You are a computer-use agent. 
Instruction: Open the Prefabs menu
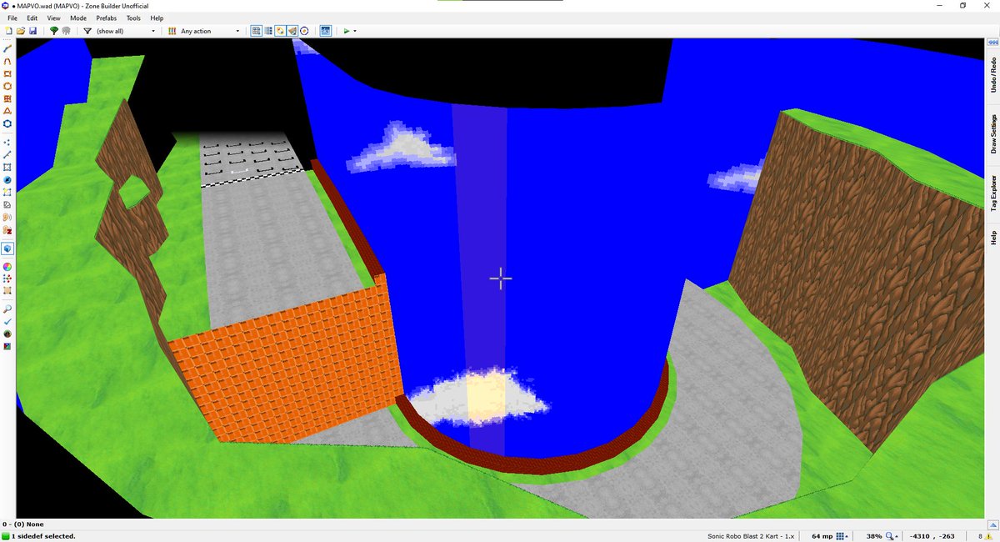coord(107,18)
